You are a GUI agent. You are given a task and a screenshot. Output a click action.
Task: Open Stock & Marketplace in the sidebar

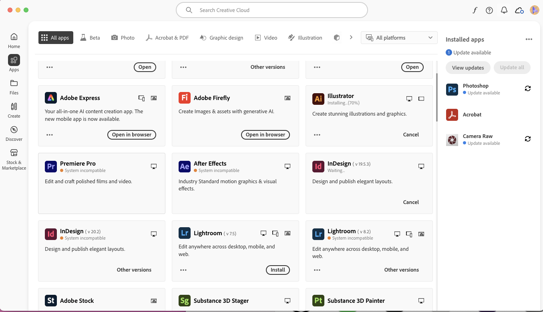[x=14, y=159]
